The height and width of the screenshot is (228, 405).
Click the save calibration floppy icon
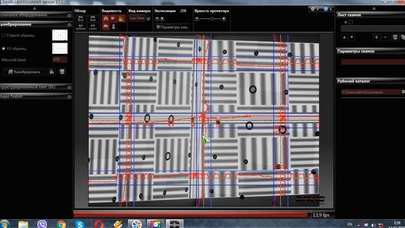tap(62, 72)
